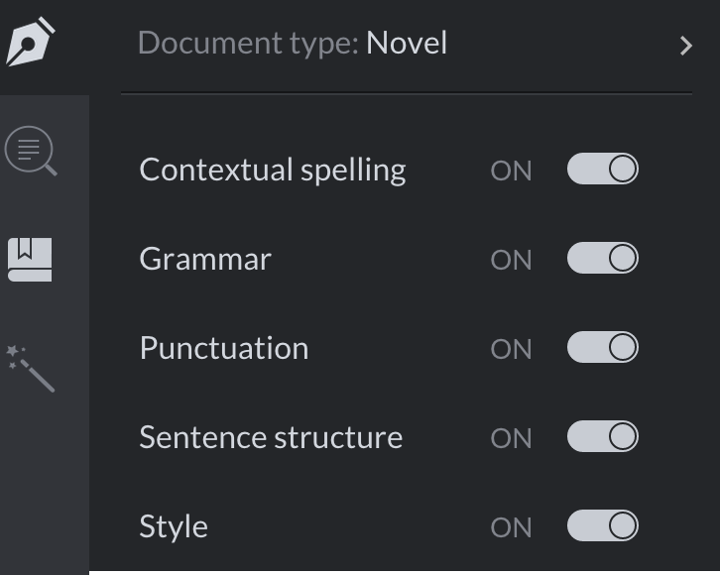Click the Punctuation label text
Viewport: 720px width, 575px height.
pyautogui.click(x=224, y=349)
